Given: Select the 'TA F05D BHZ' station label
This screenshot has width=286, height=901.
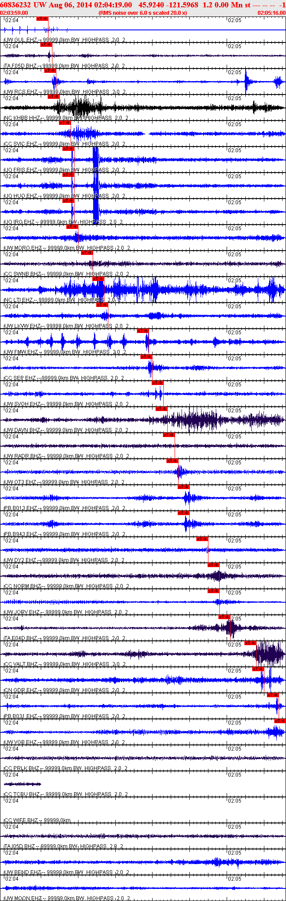Looking at the screenshot, I should [20, 66].
